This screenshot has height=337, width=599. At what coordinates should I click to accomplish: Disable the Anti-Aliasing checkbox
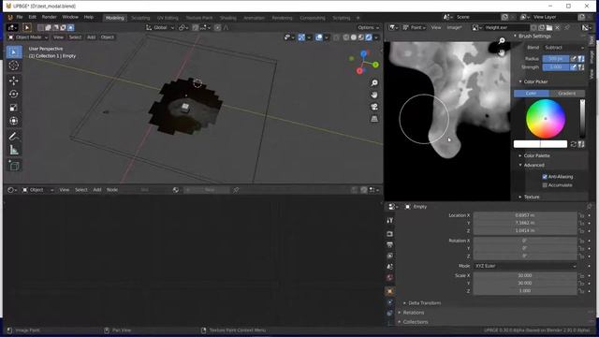coord(545,177)
